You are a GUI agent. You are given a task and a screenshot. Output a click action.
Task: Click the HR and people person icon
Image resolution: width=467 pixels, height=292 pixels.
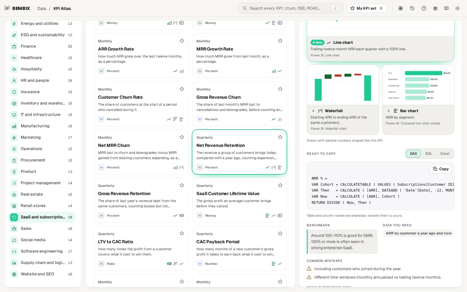pyautogui.click(x=14, y=81)
